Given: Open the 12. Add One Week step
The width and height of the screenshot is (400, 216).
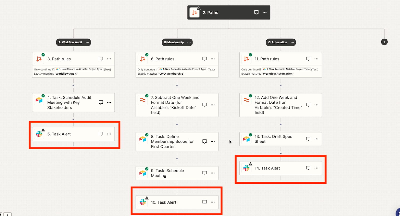Looking at the screenshot, I should tap(281, 105).
